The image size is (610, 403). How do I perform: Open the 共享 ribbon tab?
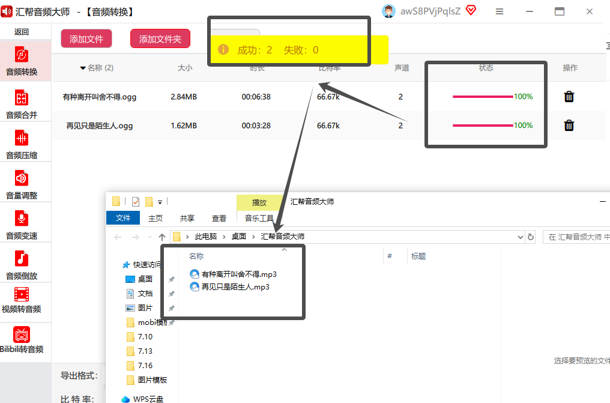[187, 218]
